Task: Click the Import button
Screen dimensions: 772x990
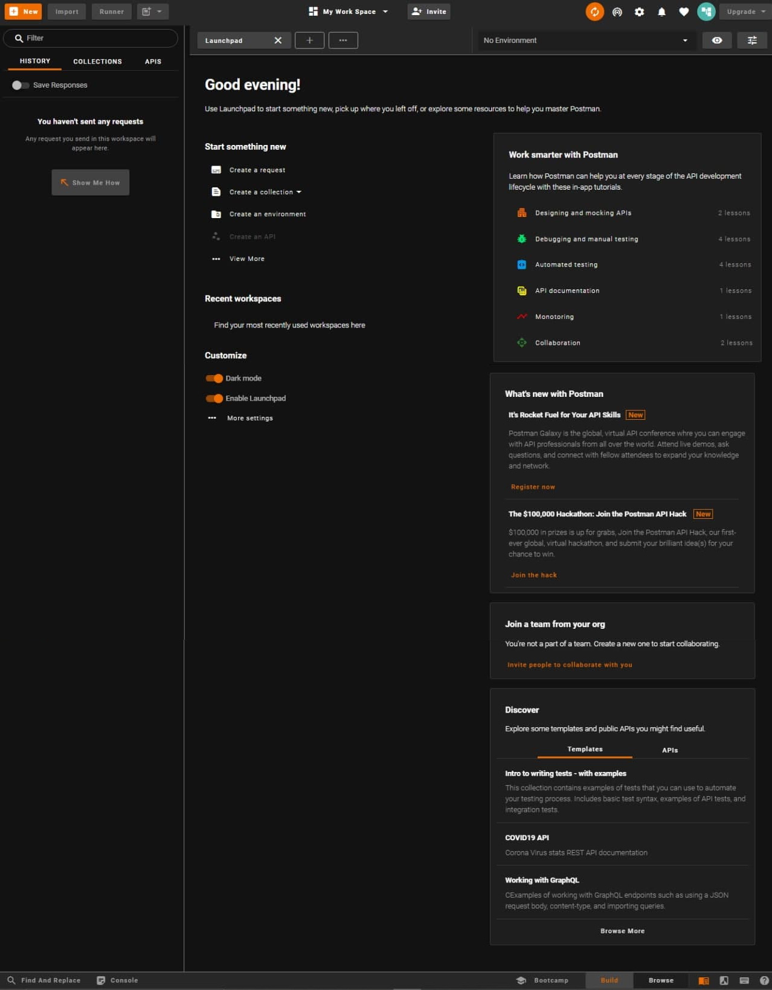Action: tap(66, 11)
